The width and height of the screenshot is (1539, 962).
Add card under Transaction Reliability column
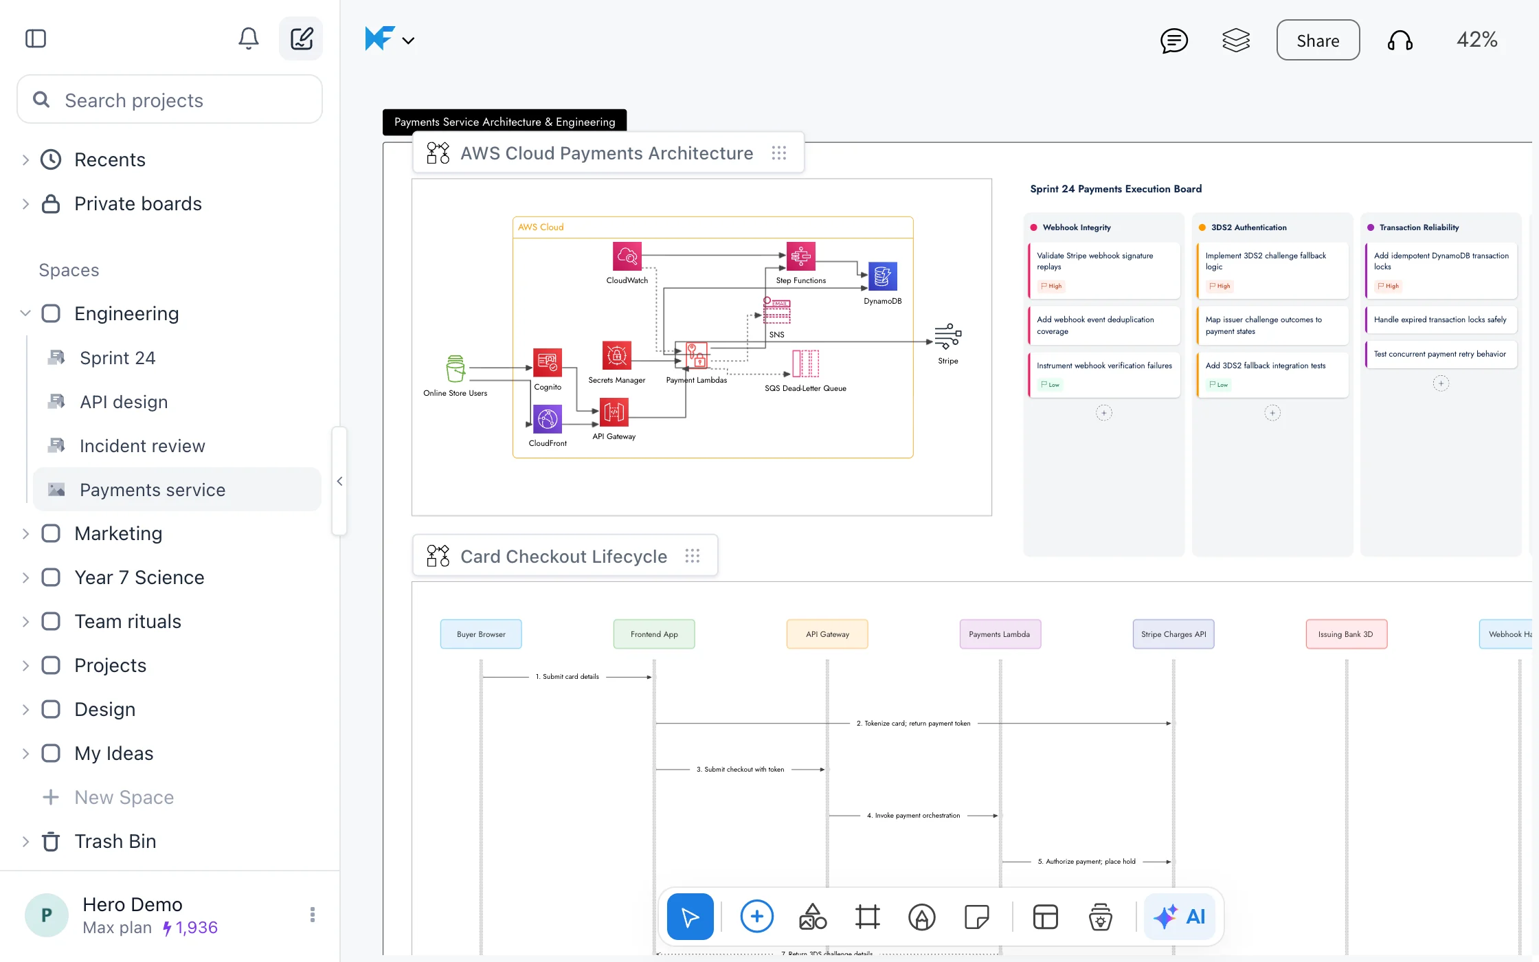pyautogui.click(x=1441, y=383)
